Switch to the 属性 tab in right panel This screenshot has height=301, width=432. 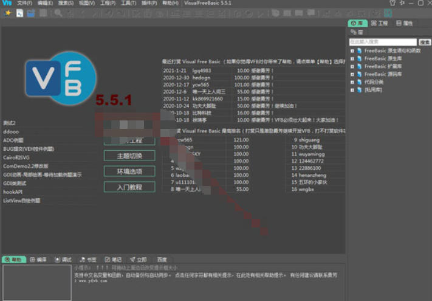click(404, 23)
